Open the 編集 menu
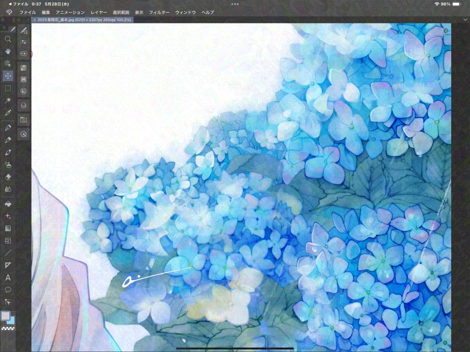Viewport: 470px width, 352px height. (46, 12)
